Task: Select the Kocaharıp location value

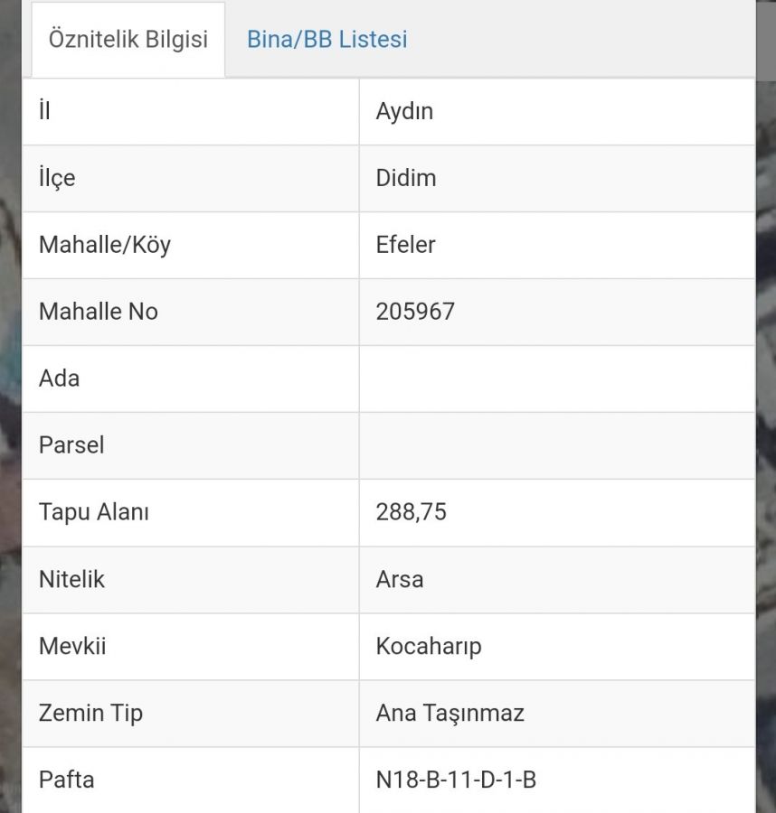Action: [429, 647]
